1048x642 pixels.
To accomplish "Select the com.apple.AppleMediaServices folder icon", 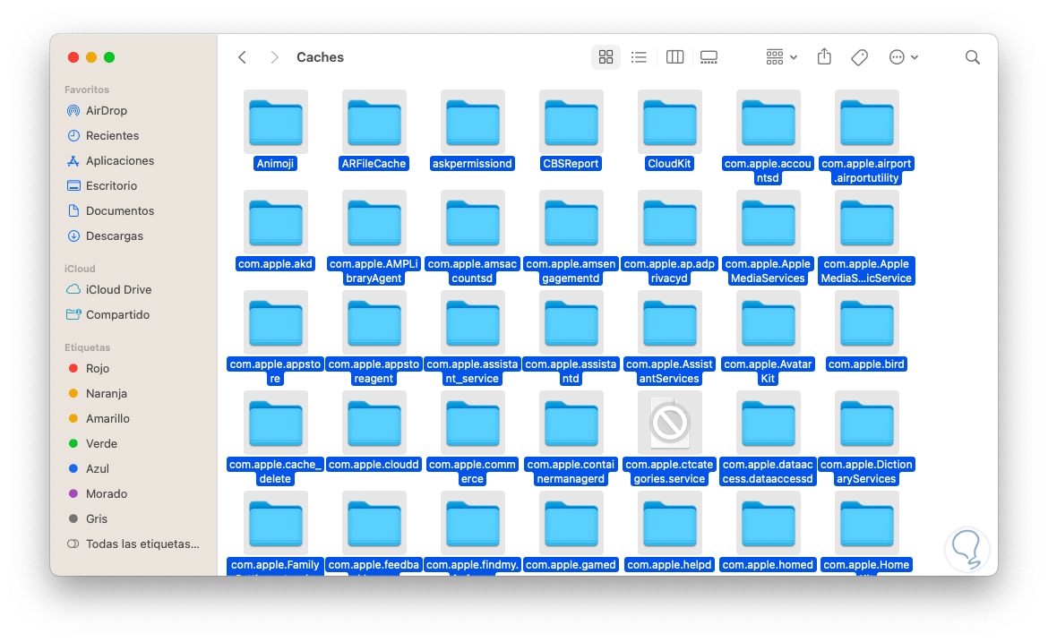I will pos(768,222).
